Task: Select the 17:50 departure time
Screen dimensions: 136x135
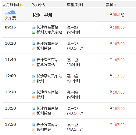Action: click(10, 125)
